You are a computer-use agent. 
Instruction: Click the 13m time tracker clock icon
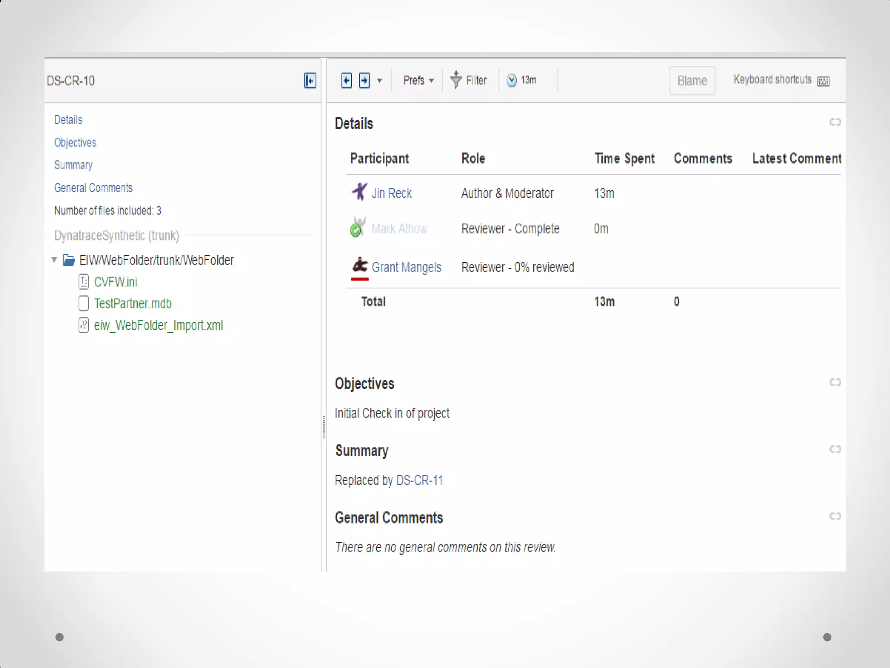(x=511, y=80)
